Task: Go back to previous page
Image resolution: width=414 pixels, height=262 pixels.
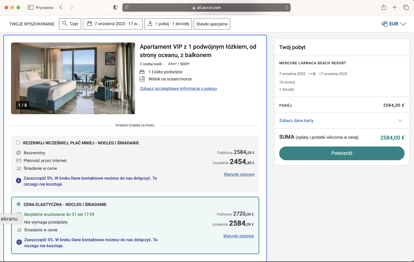Action: pos(61,8)
